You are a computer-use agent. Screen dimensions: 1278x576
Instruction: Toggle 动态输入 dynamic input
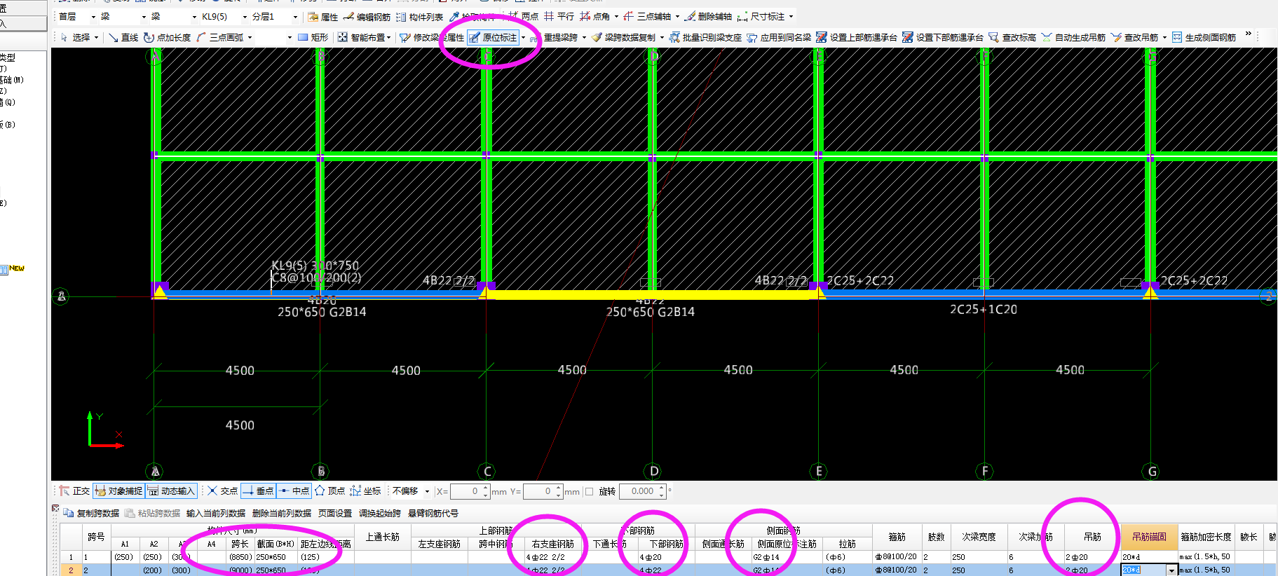pyautogui.click(x=171, y=491)
